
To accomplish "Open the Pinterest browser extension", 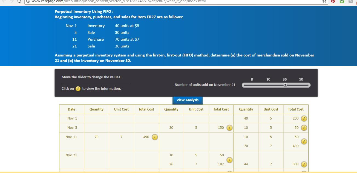I will [333, 1].
